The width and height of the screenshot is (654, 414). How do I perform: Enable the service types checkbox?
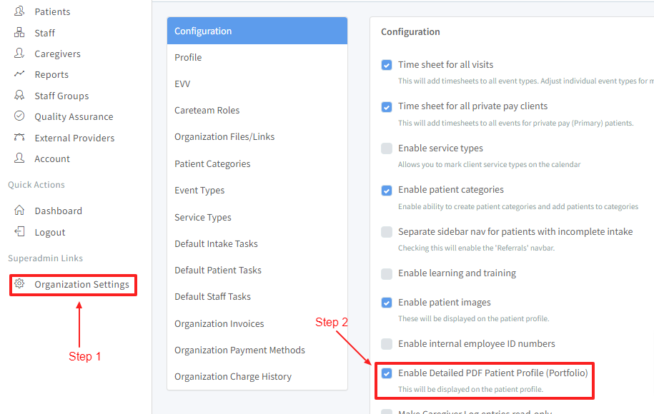[387, 148]
